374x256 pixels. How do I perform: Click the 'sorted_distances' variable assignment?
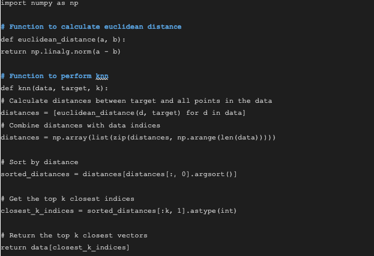pos(35,174)
